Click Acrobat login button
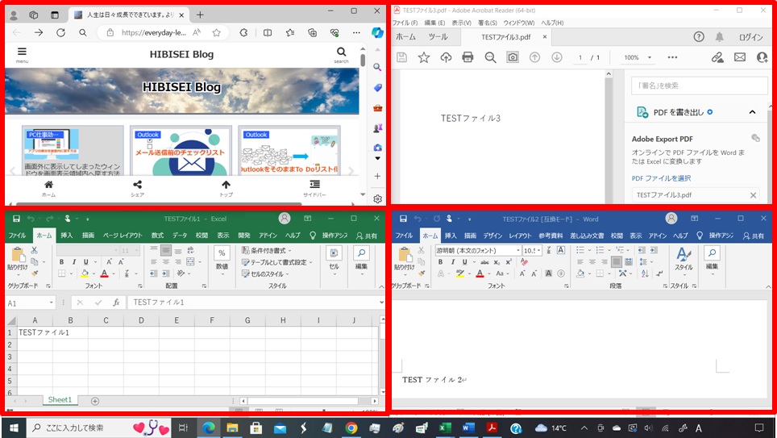 click(750, 37)
